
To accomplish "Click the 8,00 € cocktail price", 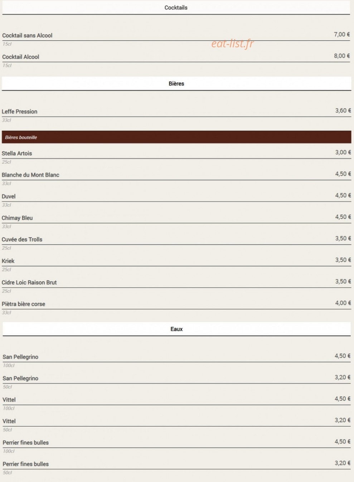I will click(x=342, y=56).
